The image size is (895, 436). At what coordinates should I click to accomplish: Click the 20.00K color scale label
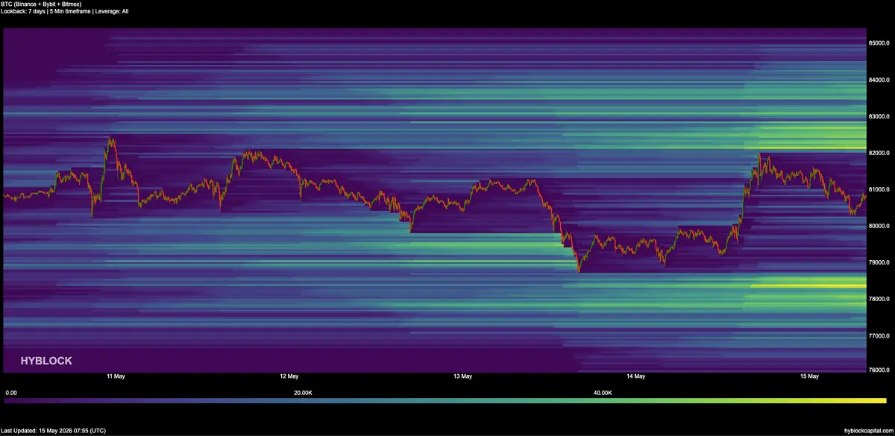tap(303, 392)
